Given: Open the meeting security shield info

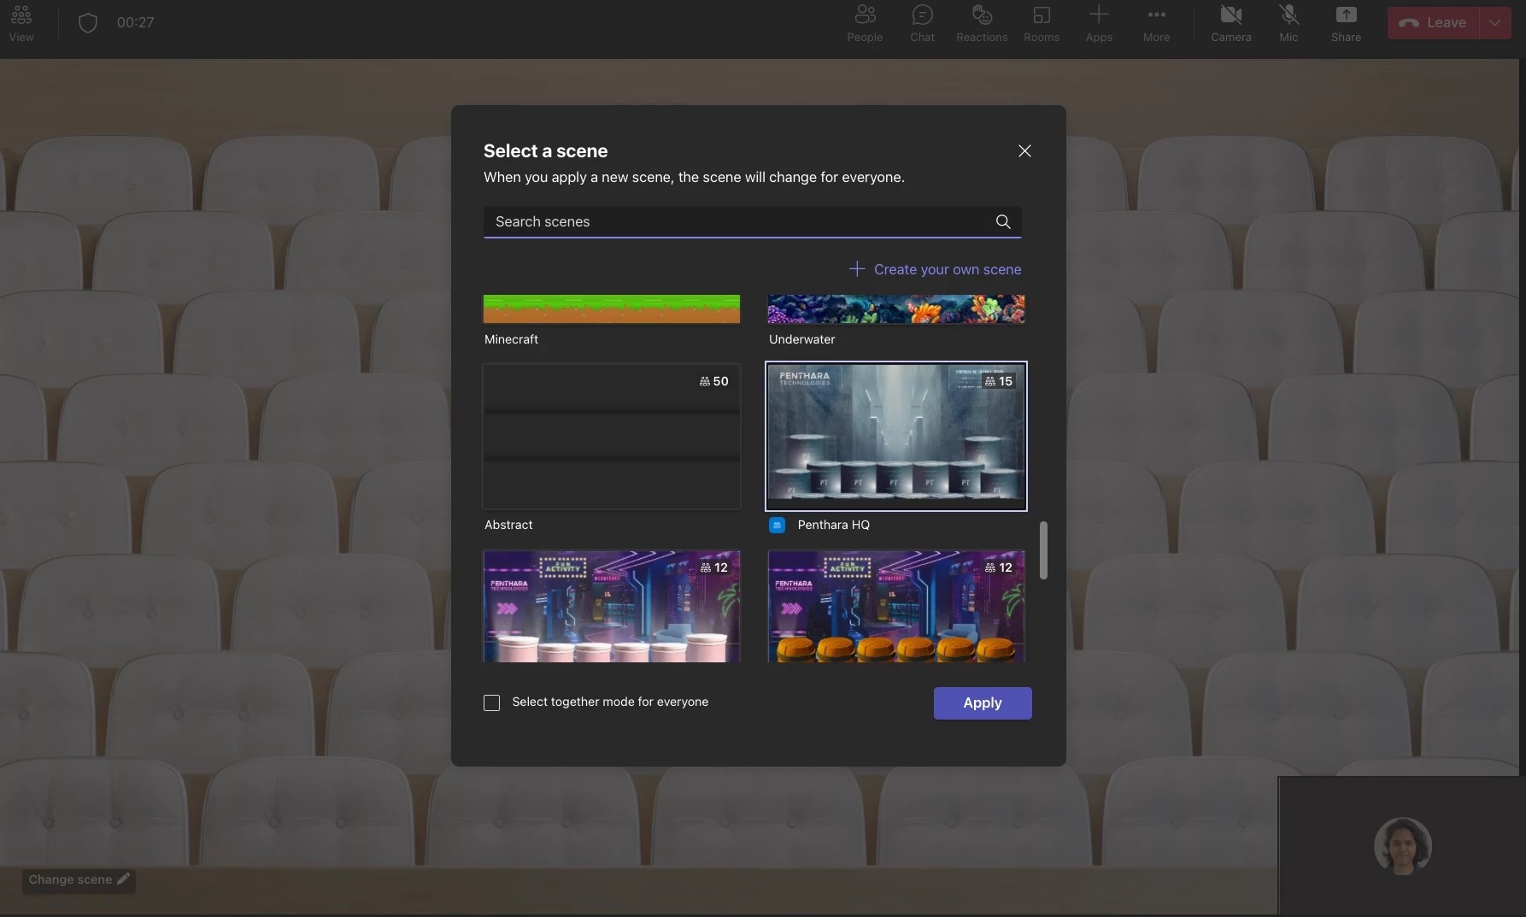Looking at the screenshot, I should point(87,22).
